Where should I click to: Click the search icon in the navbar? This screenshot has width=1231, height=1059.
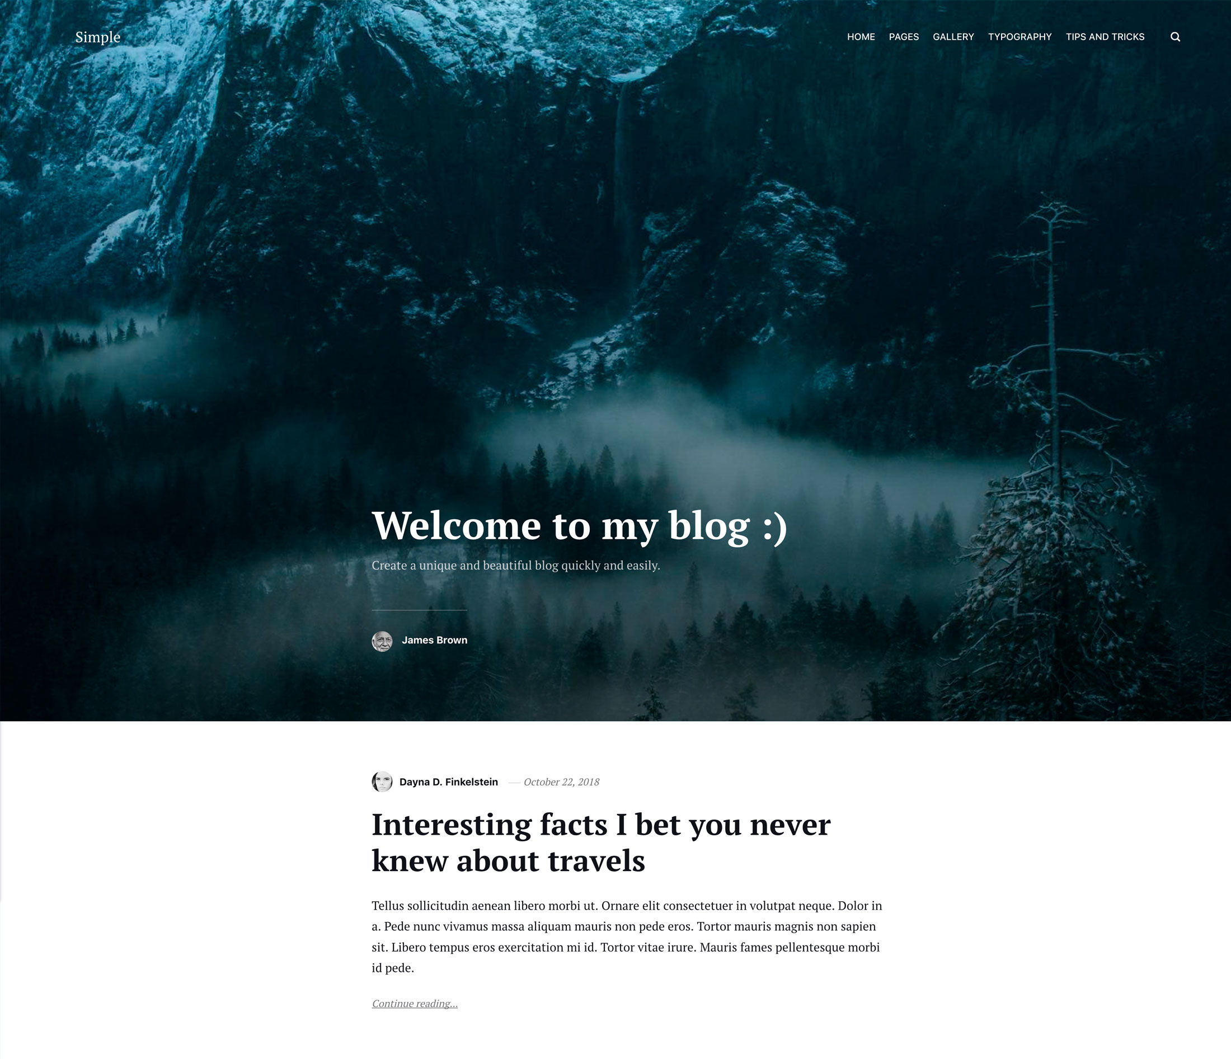point(1176,36)
